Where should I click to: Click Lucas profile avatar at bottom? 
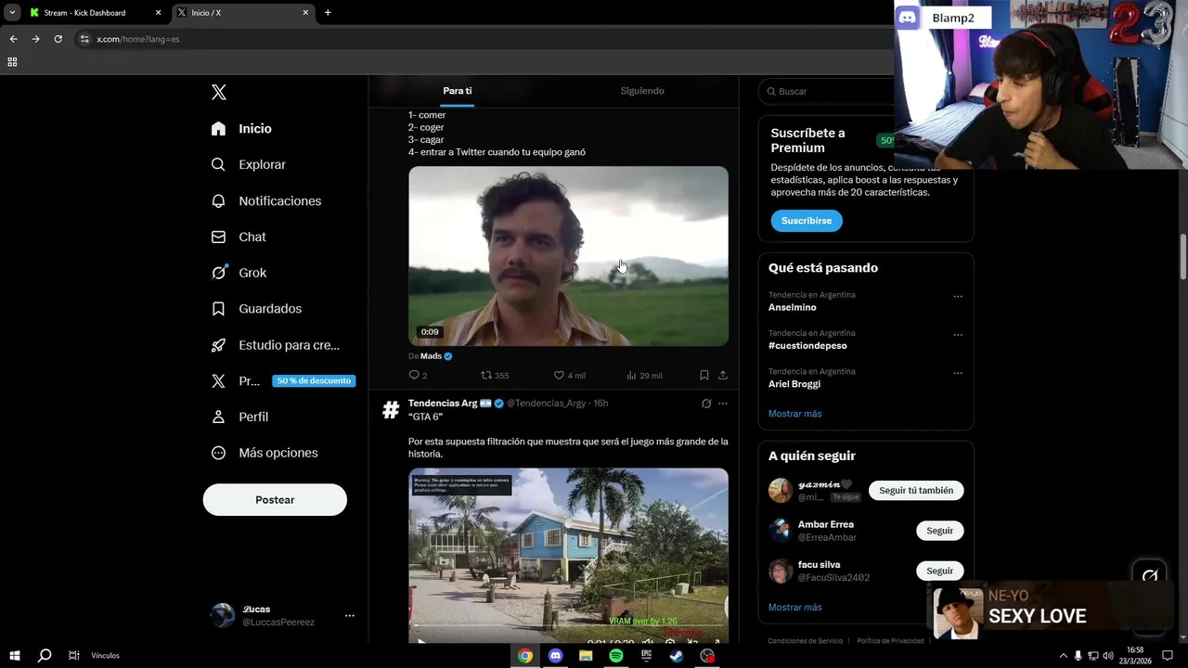coord(223,615)
